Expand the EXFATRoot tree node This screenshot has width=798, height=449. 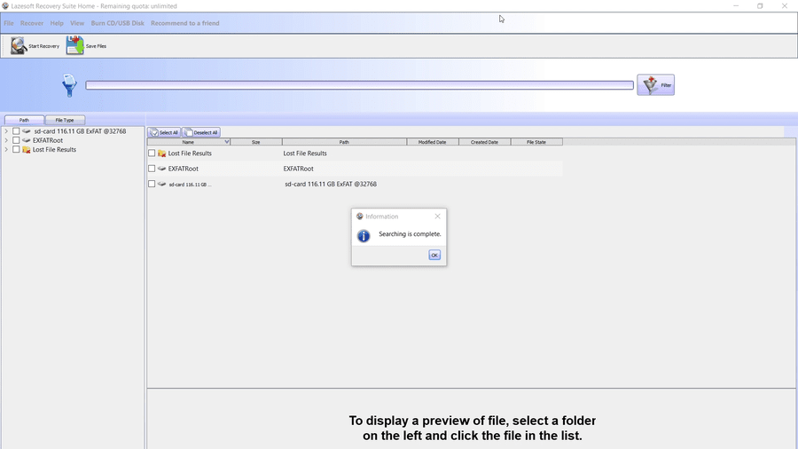coord(6,140)
